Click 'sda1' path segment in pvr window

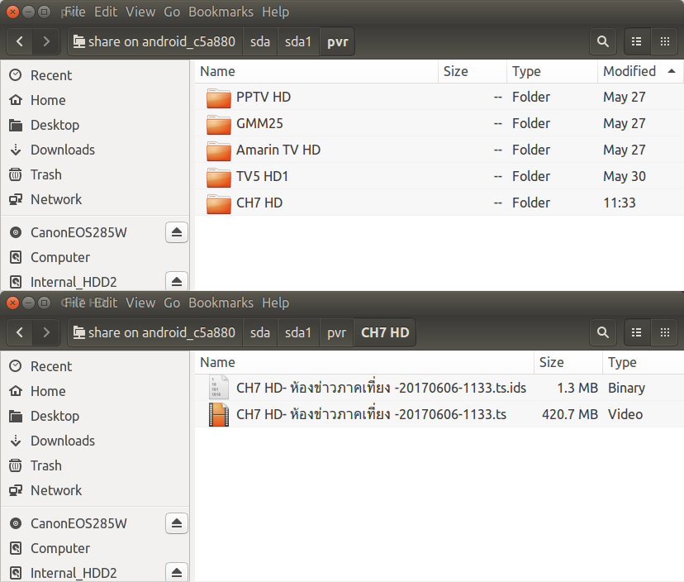click(298, 41)
